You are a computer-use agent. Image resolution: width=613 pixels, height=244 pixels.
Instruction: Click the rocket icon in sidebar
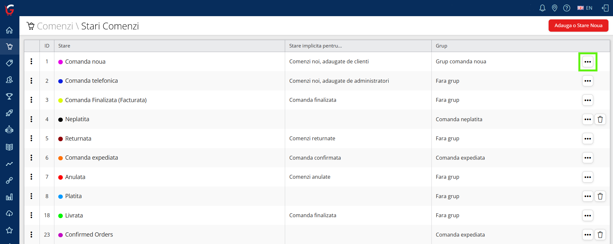click(x=9, y=113)
